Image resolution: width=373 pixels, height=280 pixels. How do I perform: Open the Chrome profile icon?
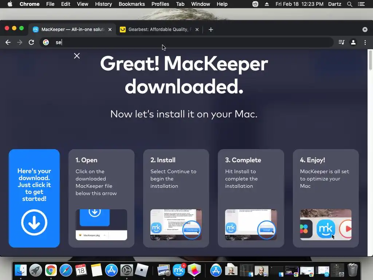pos(353,42)
